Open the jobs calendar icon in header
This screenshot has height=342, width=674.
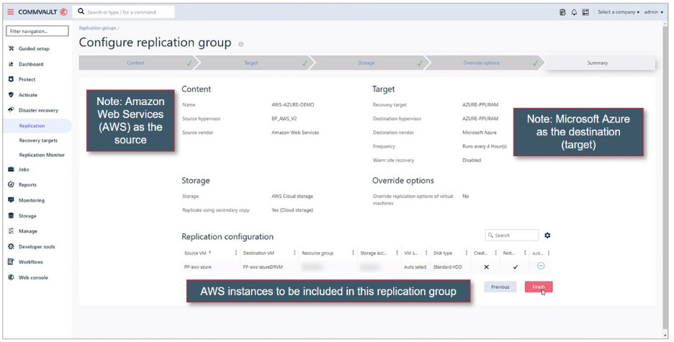click(562, 12)
